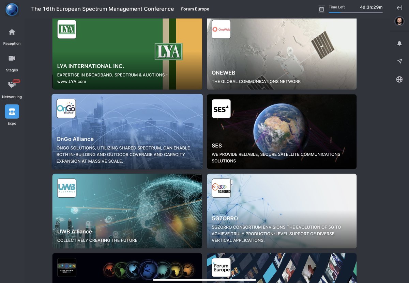Image resolution: width=409 pixels, height=283 pixels.
Task: Open 5GZORRO booth title
Action: point(225,218)
